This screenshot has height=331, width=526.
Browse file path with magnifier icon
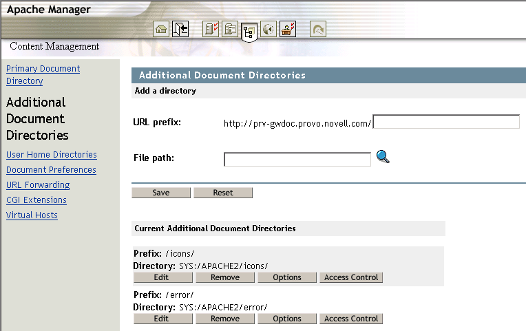[x=383, y=158]
